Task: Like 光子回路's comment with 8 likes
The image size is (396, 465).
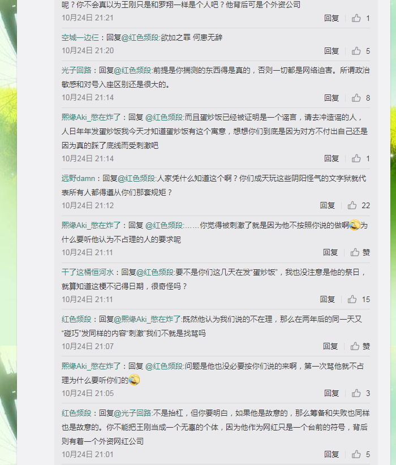Action: point(356,98)
